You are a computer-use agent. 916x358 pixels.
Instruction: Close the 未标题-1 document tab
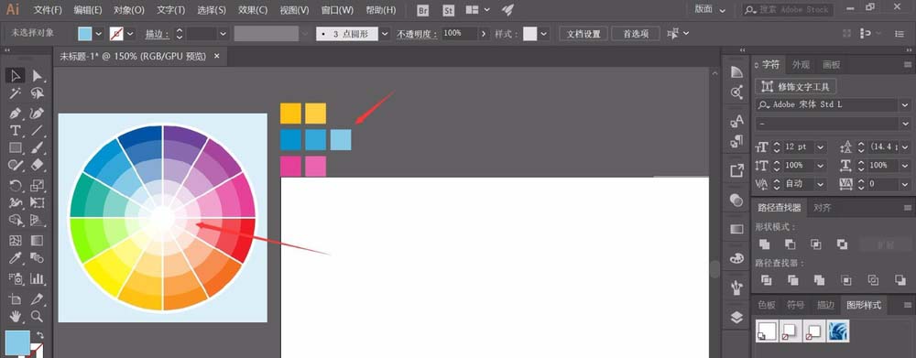(x=217, y=56)
